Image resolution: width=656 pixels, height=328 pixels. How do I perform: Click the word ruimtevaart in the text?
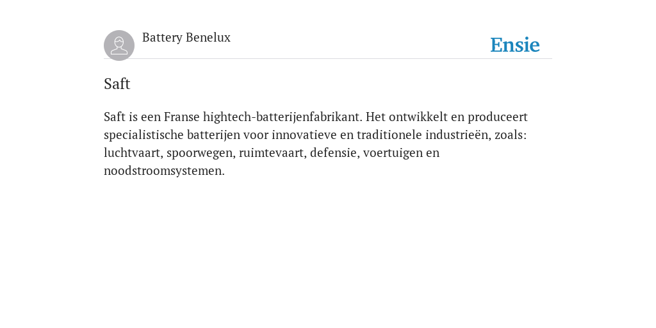[272, 152]
